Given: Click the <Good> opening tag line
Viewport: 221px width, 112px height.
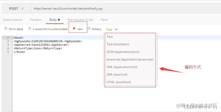Looking at the screenshot, I should 19,38.
